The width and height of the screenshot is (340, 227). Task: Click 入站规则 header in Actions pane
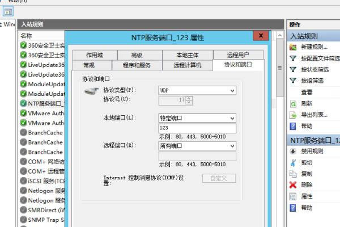(313, 36)
